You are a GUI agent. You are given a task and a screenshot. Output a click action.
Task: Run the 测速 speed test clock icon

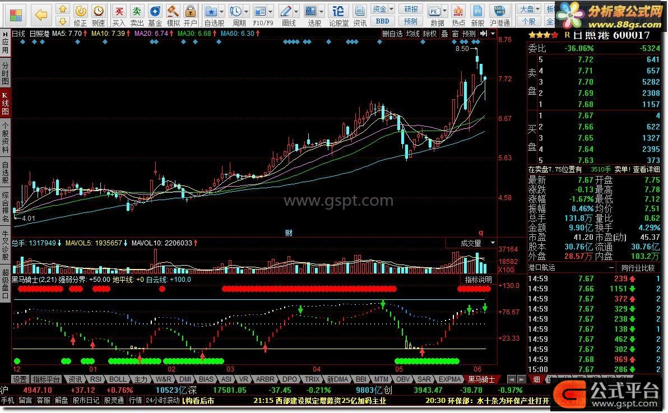[99, 15]
